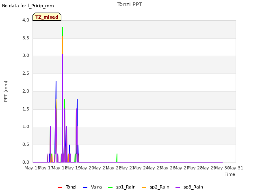
Task: Click the Tonzi PPT chart title
Action: point(130,4)
